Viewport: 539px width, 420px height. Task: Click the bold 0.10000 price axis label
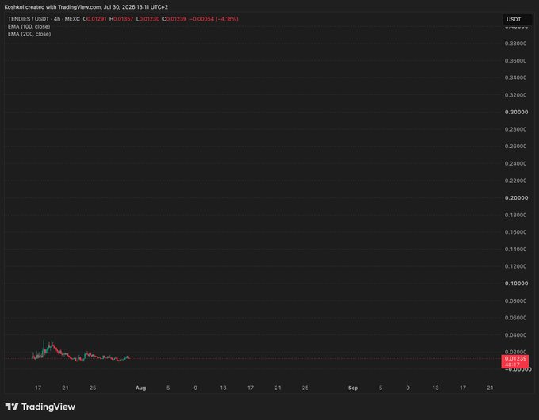(516, 284)
